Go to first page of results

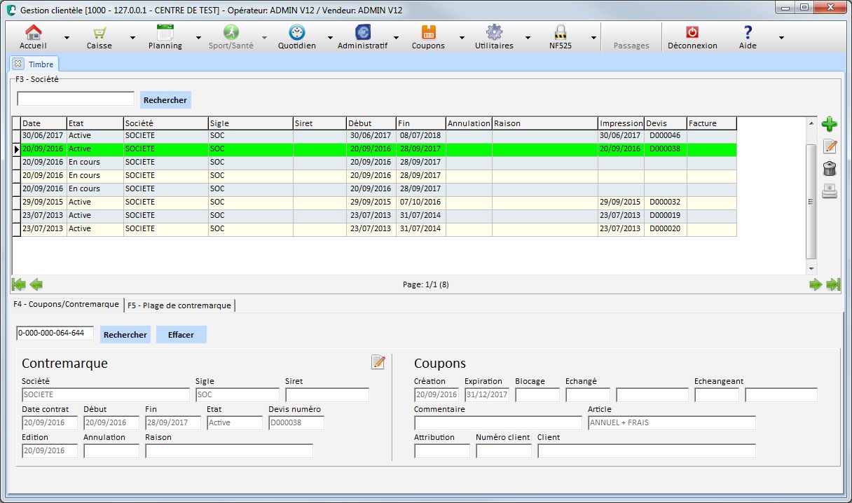click(x=19, y=284)
